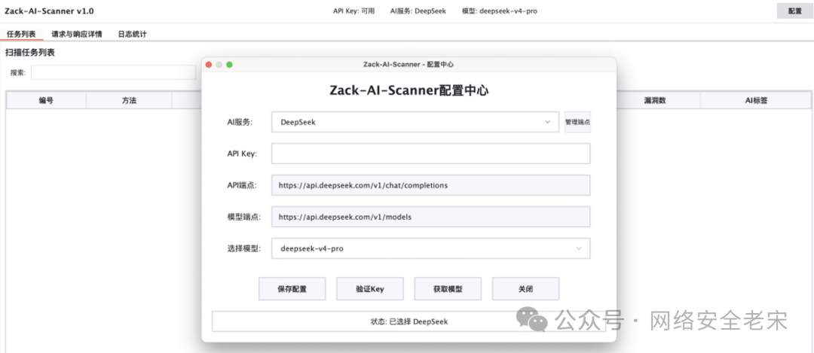The height and width of the screenshot is (353, 814).
Task: Switch to the 任务列表 tab
Action: [21, 34]
